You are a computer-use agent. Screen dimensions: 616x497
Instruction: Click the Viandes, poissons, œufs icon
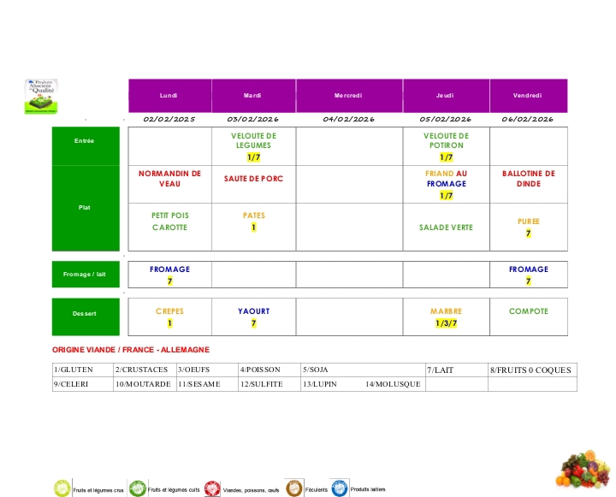[212, 488]
